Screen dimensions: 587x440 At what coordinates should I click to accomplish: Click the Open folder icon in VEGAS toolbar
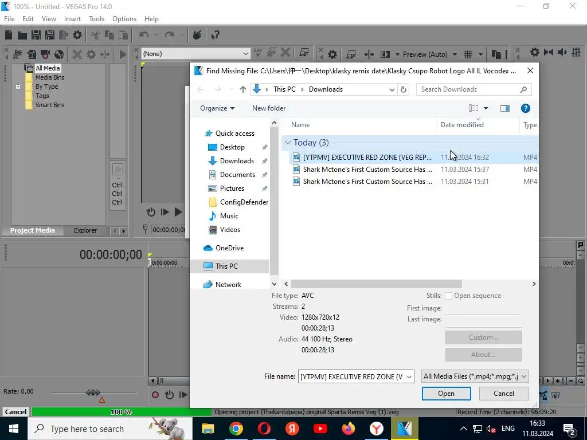[22, 35]
